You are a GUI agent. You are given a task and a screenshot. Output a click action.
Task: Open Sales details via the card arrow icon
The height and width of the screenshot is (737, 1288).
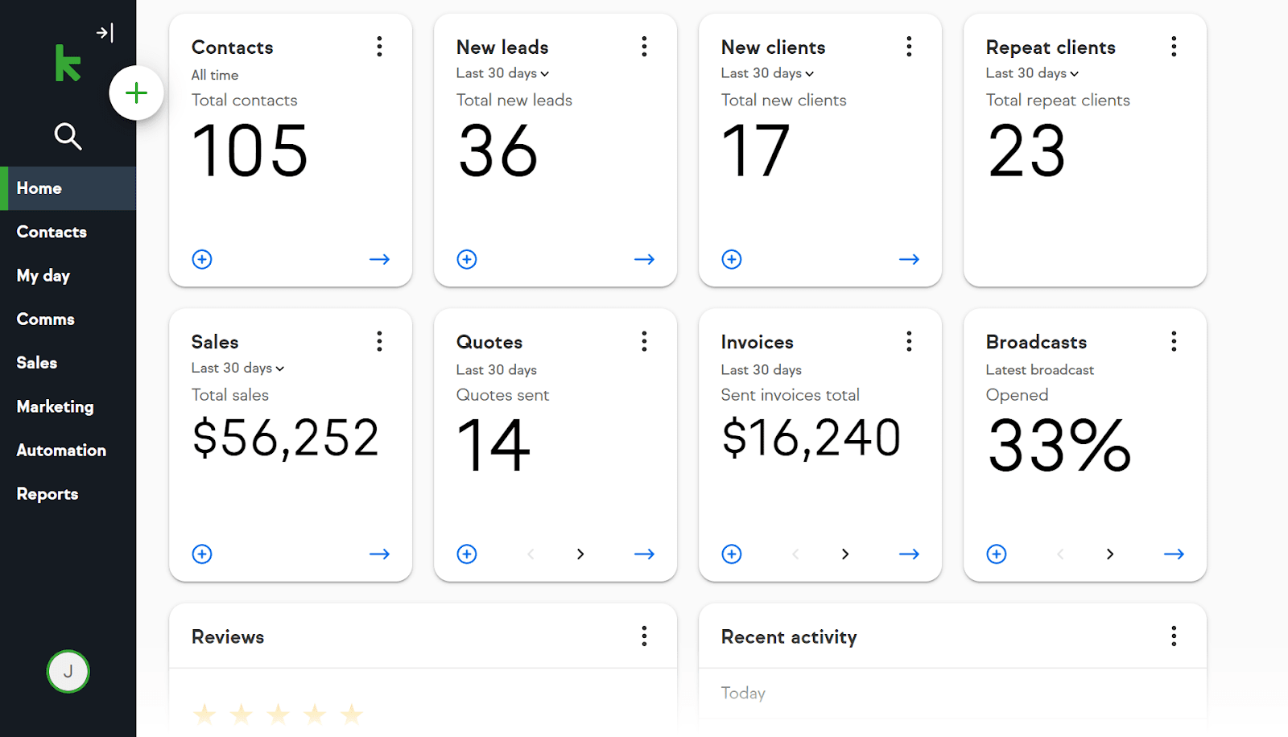pos(378,554)
